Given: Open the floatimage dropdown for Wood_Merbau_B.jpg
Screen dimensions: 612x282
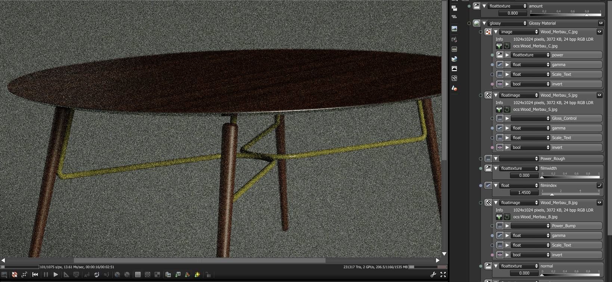Looking at the screenshot, I should click(519, 203).
